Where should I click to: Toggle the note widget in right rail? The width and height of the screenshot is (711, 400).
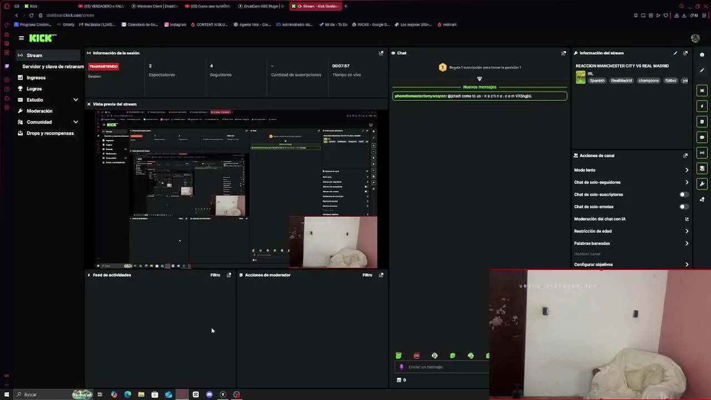(702, 122)
